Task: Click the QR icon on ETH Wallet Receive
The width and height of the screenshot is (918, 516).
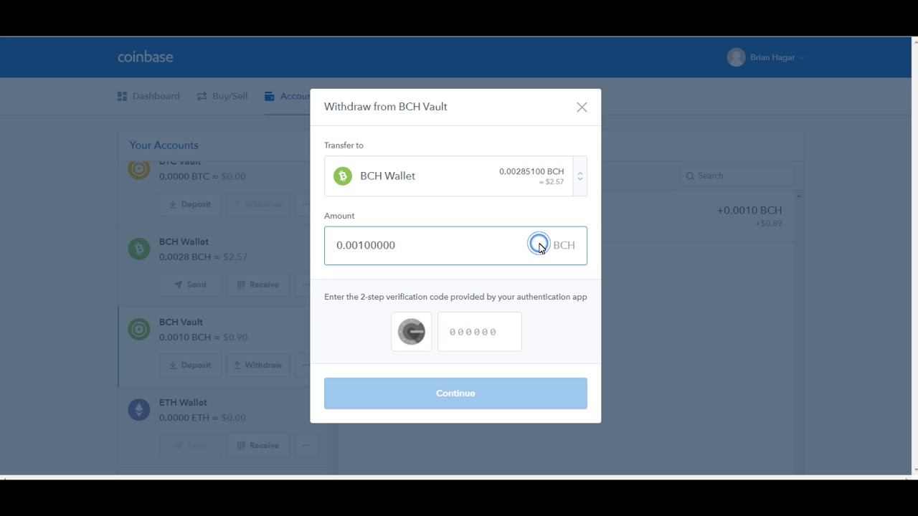Action: 241,445
